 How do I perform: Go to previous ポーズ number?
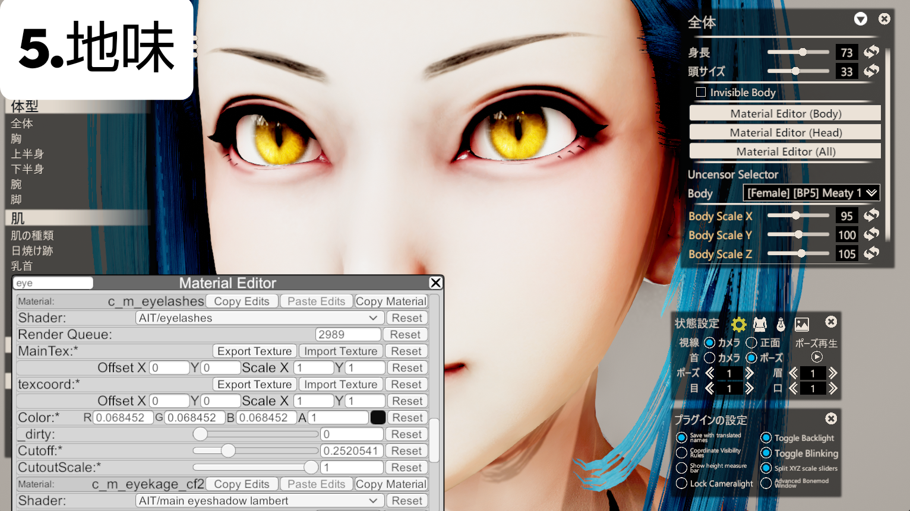pos(710,373)
